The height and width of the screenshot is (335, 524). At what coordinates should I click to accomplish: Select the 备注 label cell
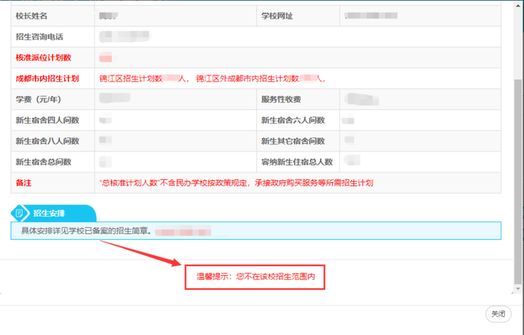(53, 183)
